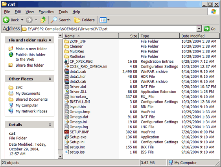
Task: Open the Tools menu
Action: click(x=63, y=12)
